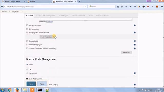Bookmark this page with the star icon

pos(118,7)
